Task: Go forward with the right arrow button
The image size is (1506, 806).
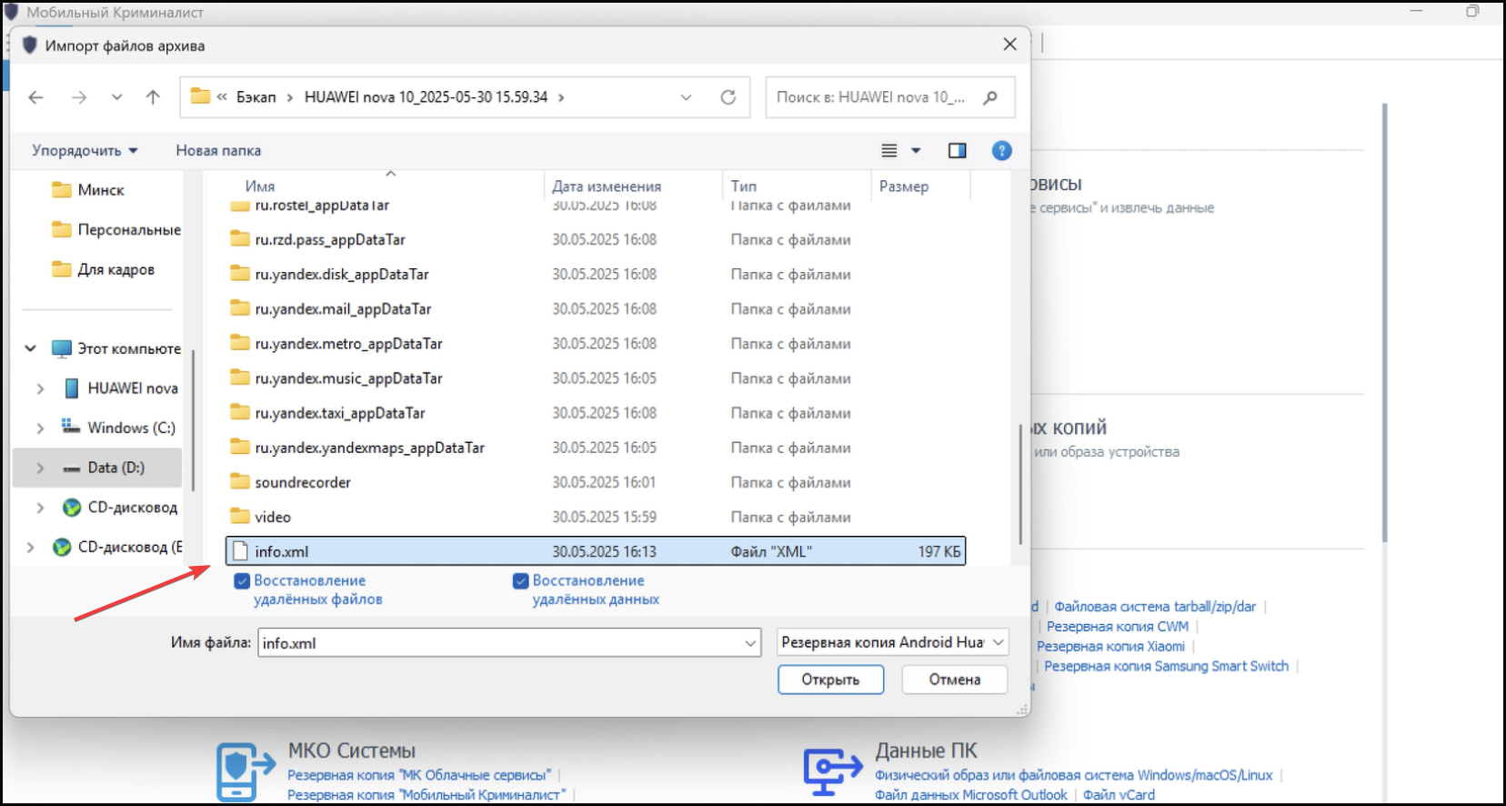Action: click(79, 97)
